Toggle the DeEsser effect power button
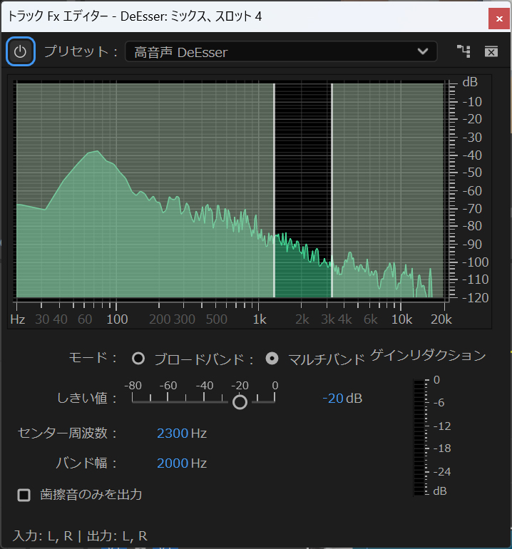Viewport: 512px width, 549px height. (21, 51)
